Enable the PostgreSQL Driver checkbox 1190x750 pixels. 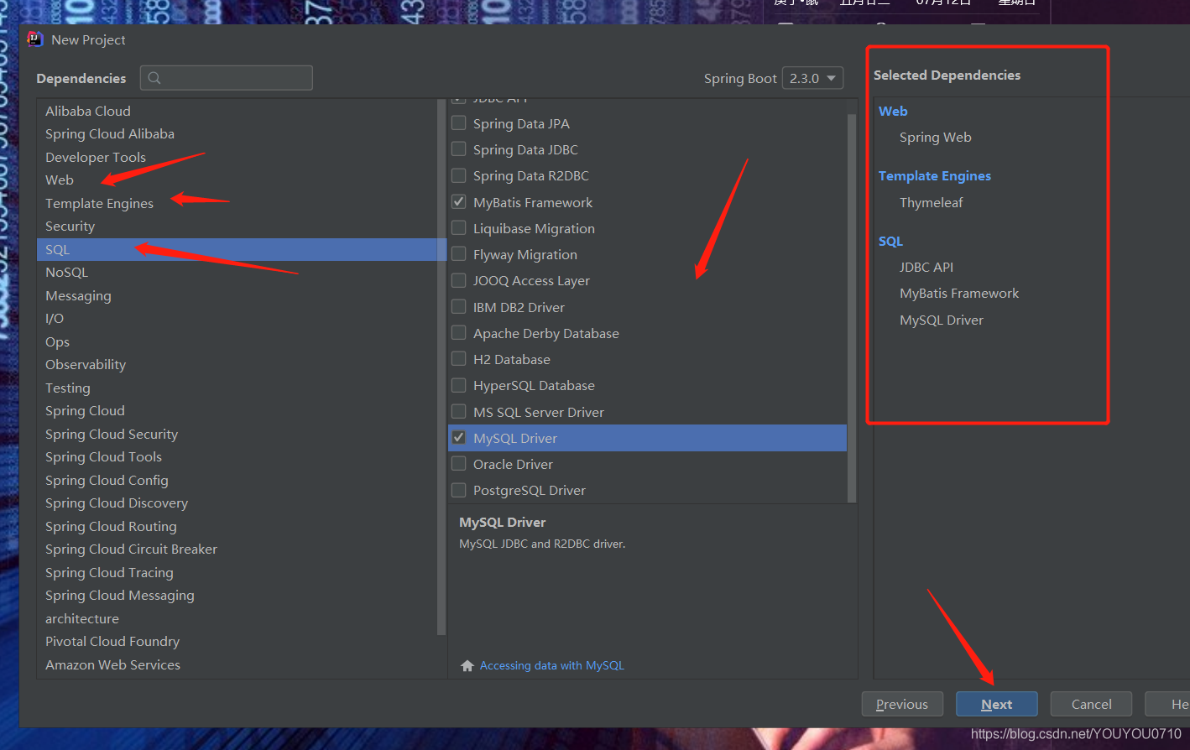point(459,490)
